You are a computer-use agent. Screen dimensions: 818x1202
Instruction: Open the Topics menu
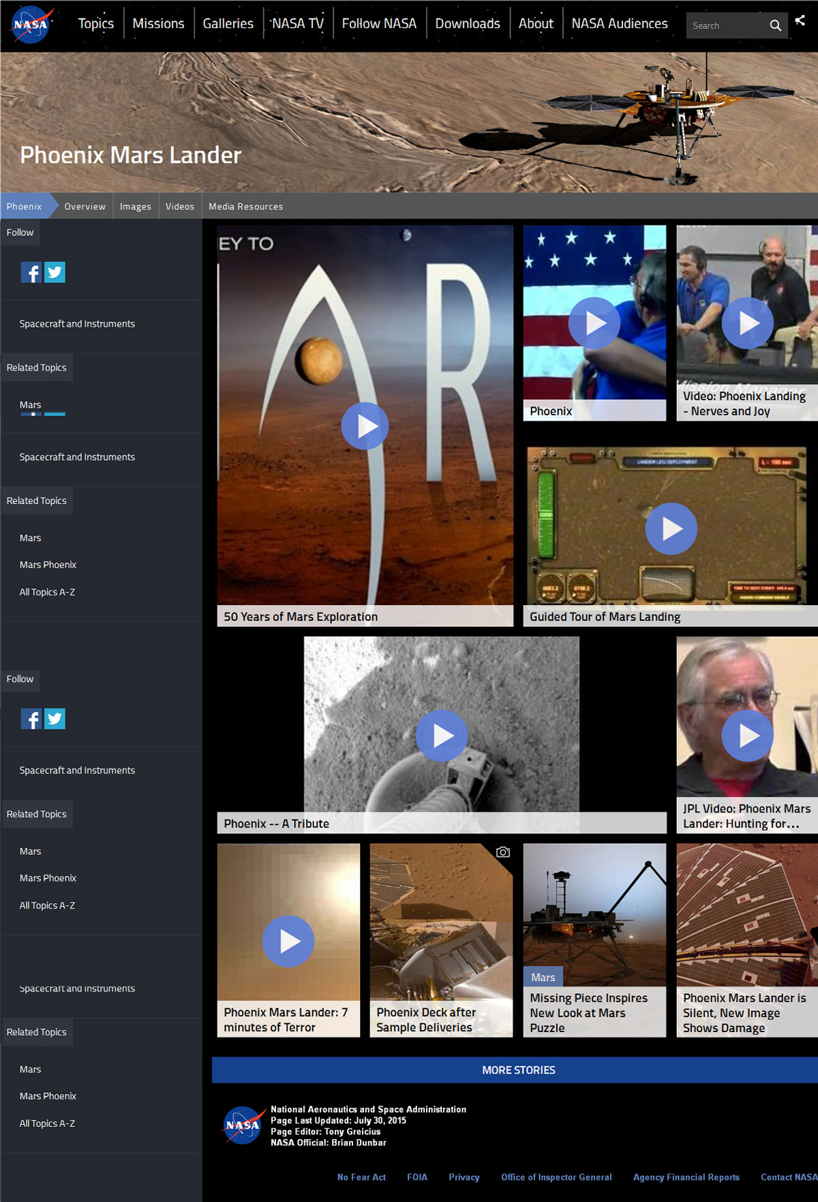click(x=96, y=23)
